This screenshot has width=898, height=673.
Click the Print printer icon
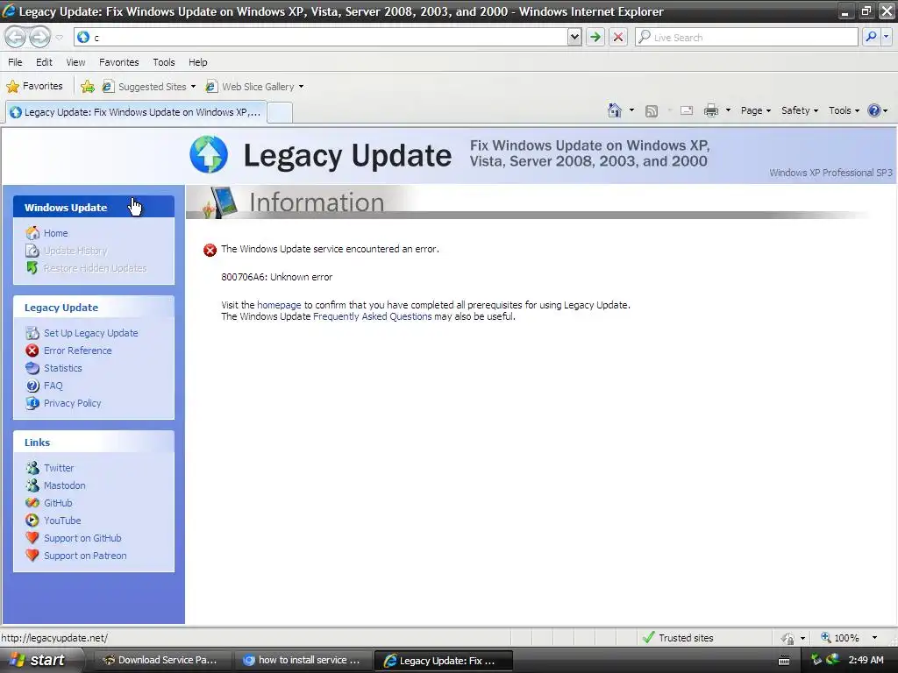pos(710,110)
